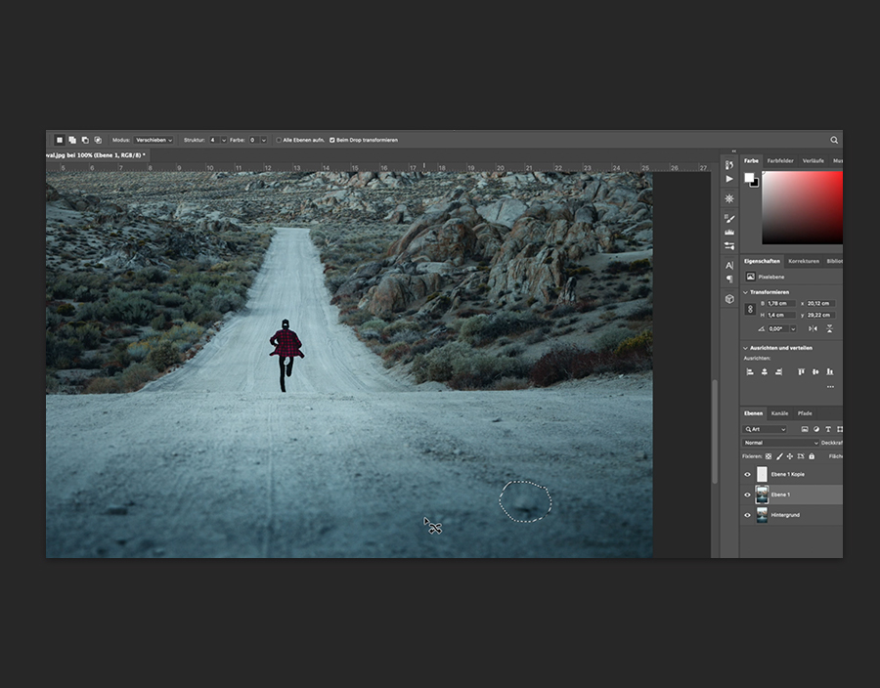Hide the Hintergrund layer
Viewport: 880px width, 688px height.
[x=748, y=515]
